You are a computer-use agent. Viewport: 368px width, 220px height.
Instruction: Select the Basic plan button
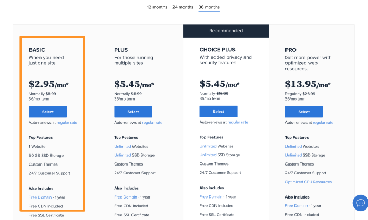[48, 112]
